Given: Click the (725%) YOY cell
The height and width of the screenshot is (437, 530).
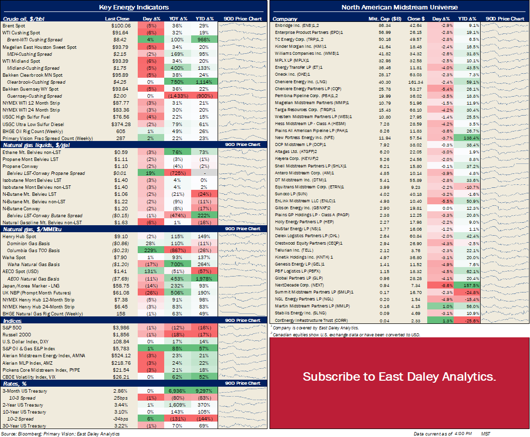Looking at the screenshot, I should click(178, 173).
